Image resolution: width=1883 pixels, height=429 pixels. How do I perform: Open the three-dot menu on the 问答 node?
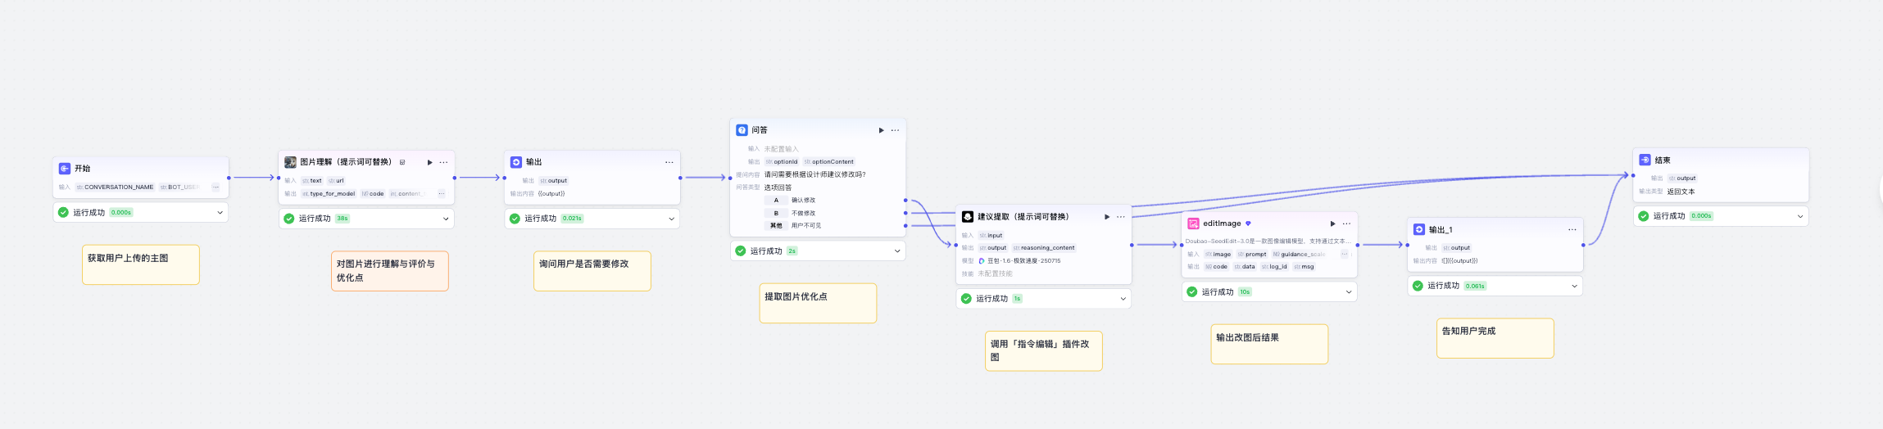point(895,130)
